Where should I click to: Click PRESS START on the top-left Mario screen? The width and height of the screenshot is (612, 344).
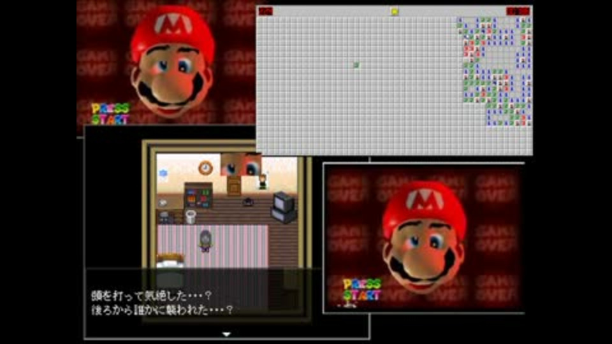[x=110, y=114]
